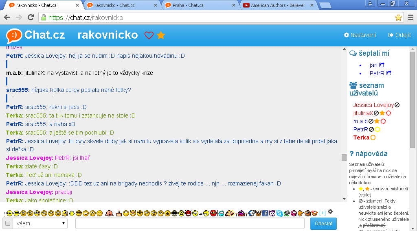This screenshot has height=231, width=417.
Task: Add room to favorites with heart icon
Action: pos(149,35)
